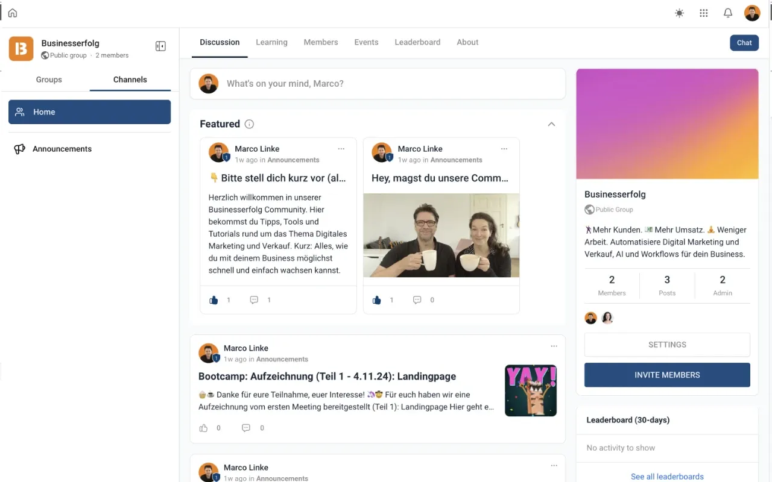The width and height of the screenshot is (772, 482).
Task: Switch to the Members tab
Action: (321, 42)
